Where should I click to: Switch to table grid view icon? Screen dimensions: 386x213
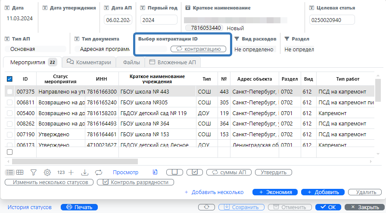tap(20, 172)
